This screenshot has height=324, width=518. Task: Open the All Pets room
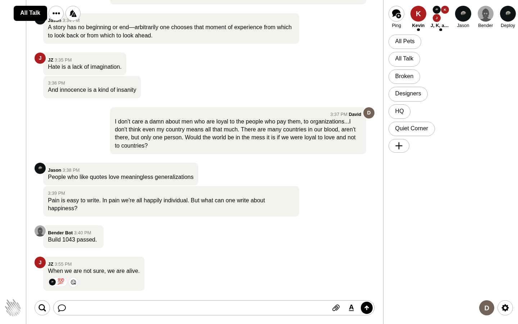click(405, 41)
